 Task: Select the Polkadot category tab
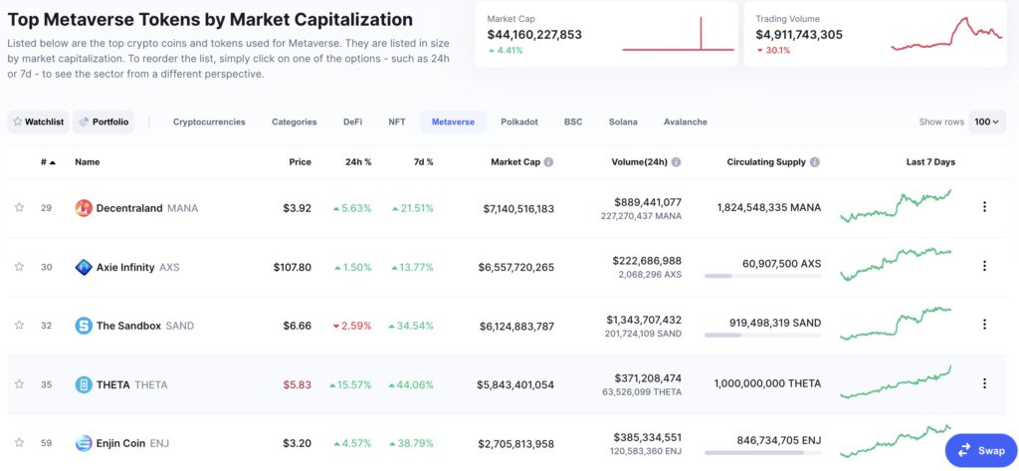(519, 122)
